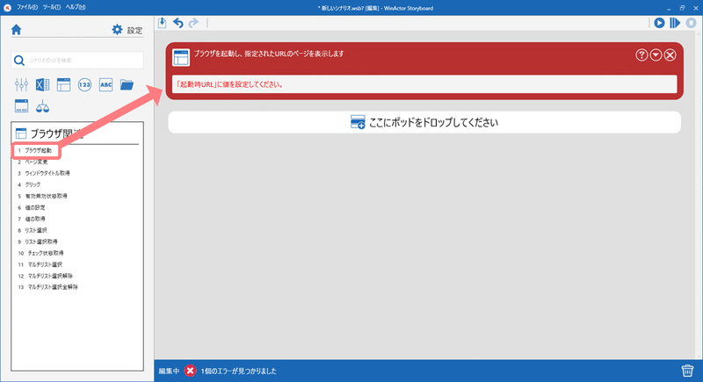Expand the browser launch pod details

coord(656,55)
